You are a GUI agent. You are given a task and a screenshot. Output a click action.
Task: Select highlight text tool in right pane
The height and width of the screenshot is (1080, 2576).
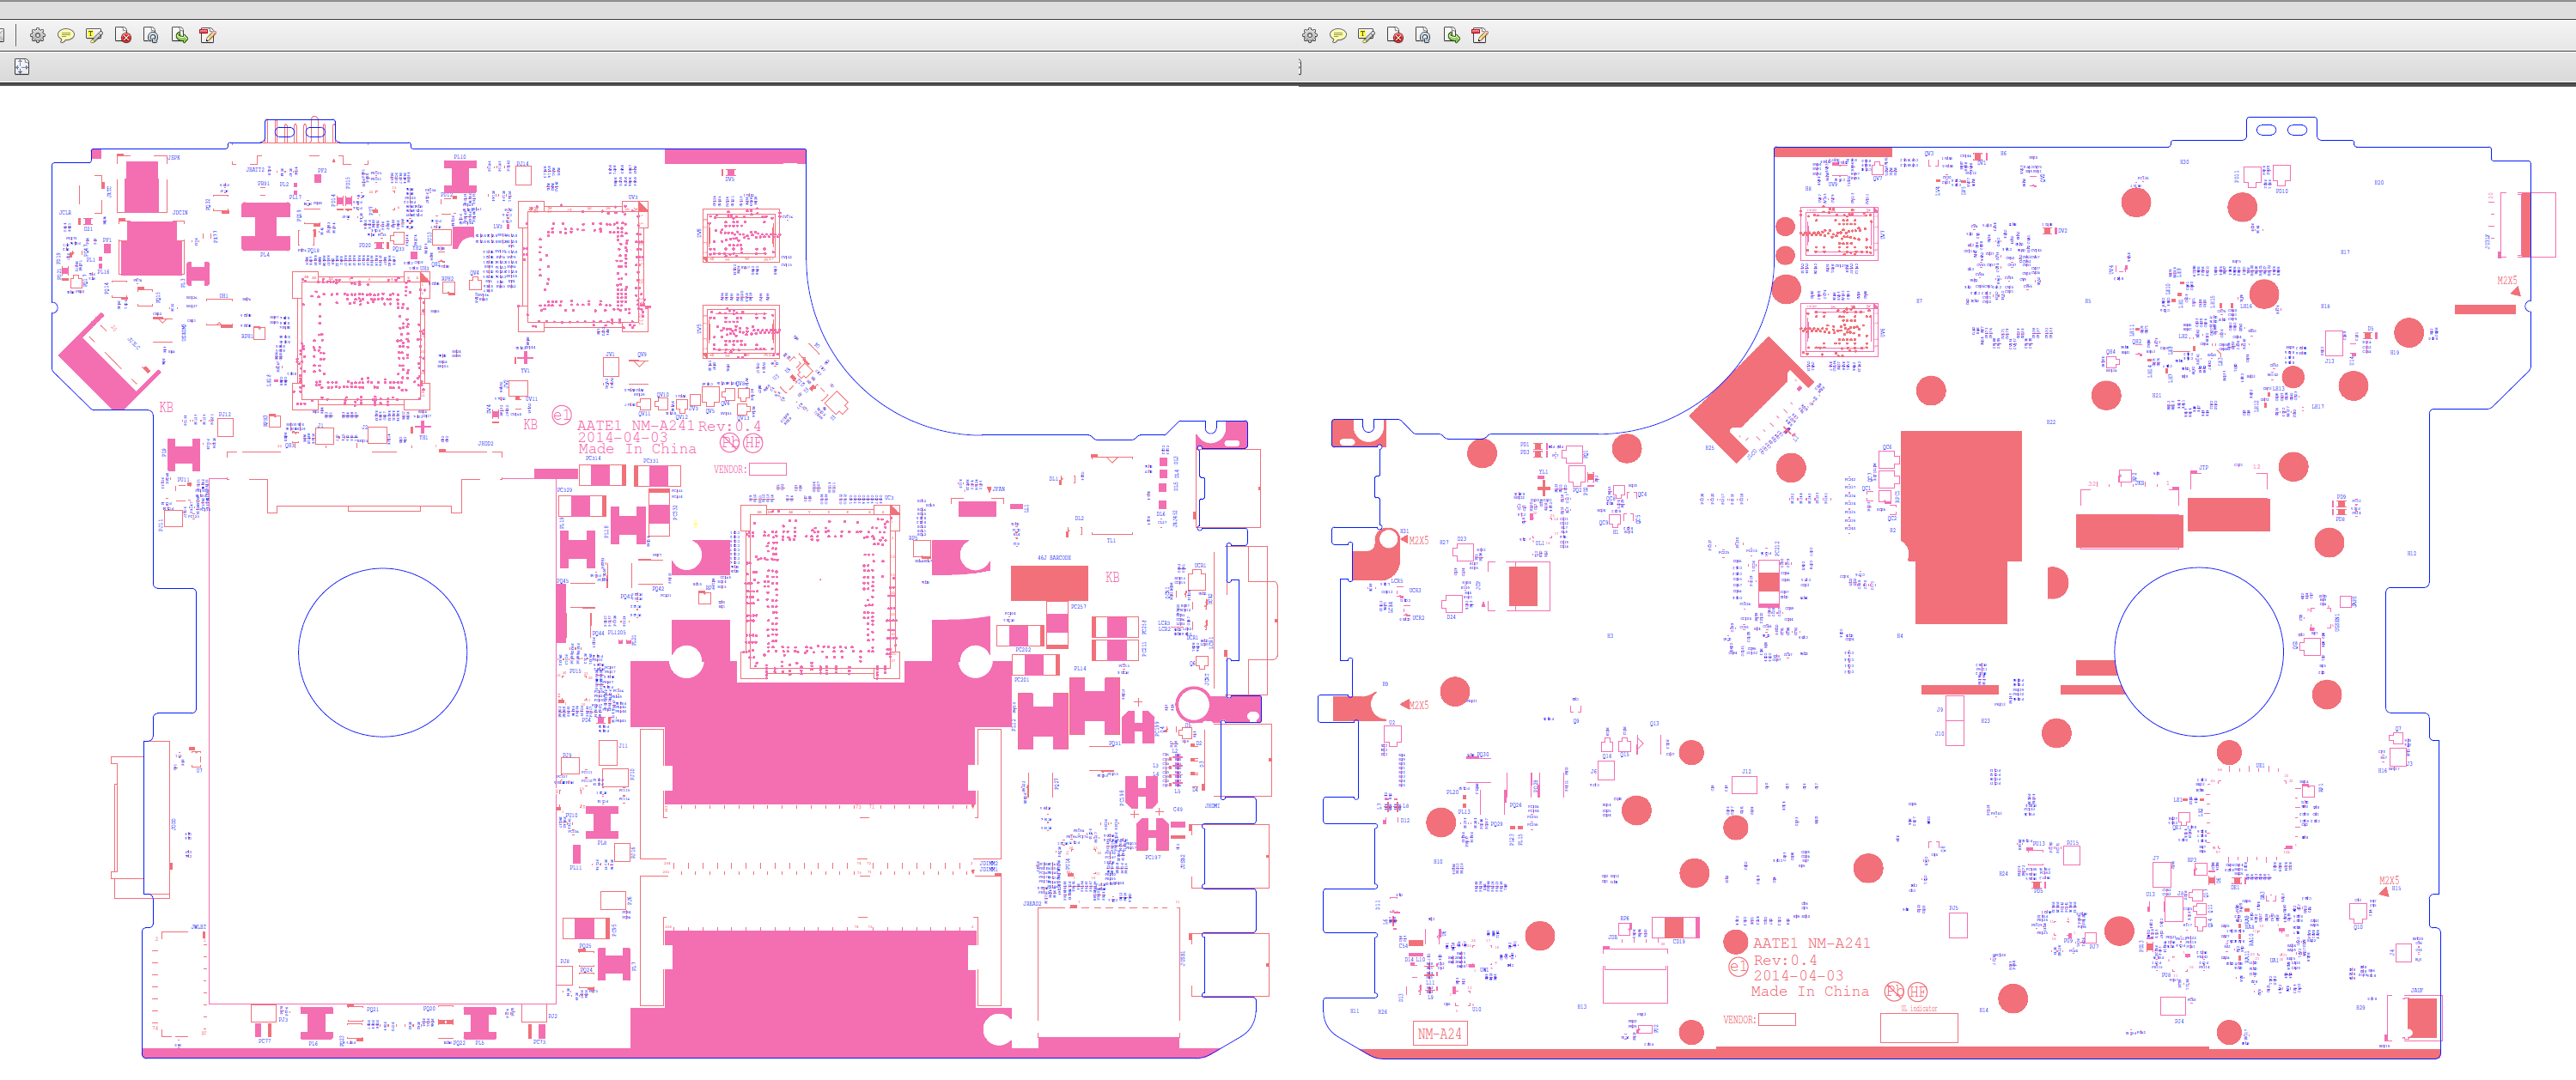pos(1366,36)
